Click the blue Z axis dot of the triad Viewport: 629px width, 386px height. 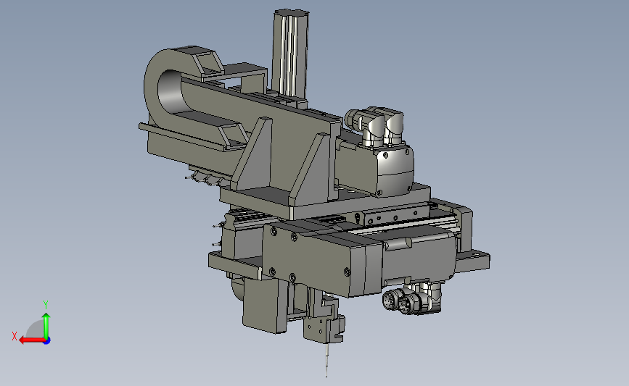coord(47,341)
